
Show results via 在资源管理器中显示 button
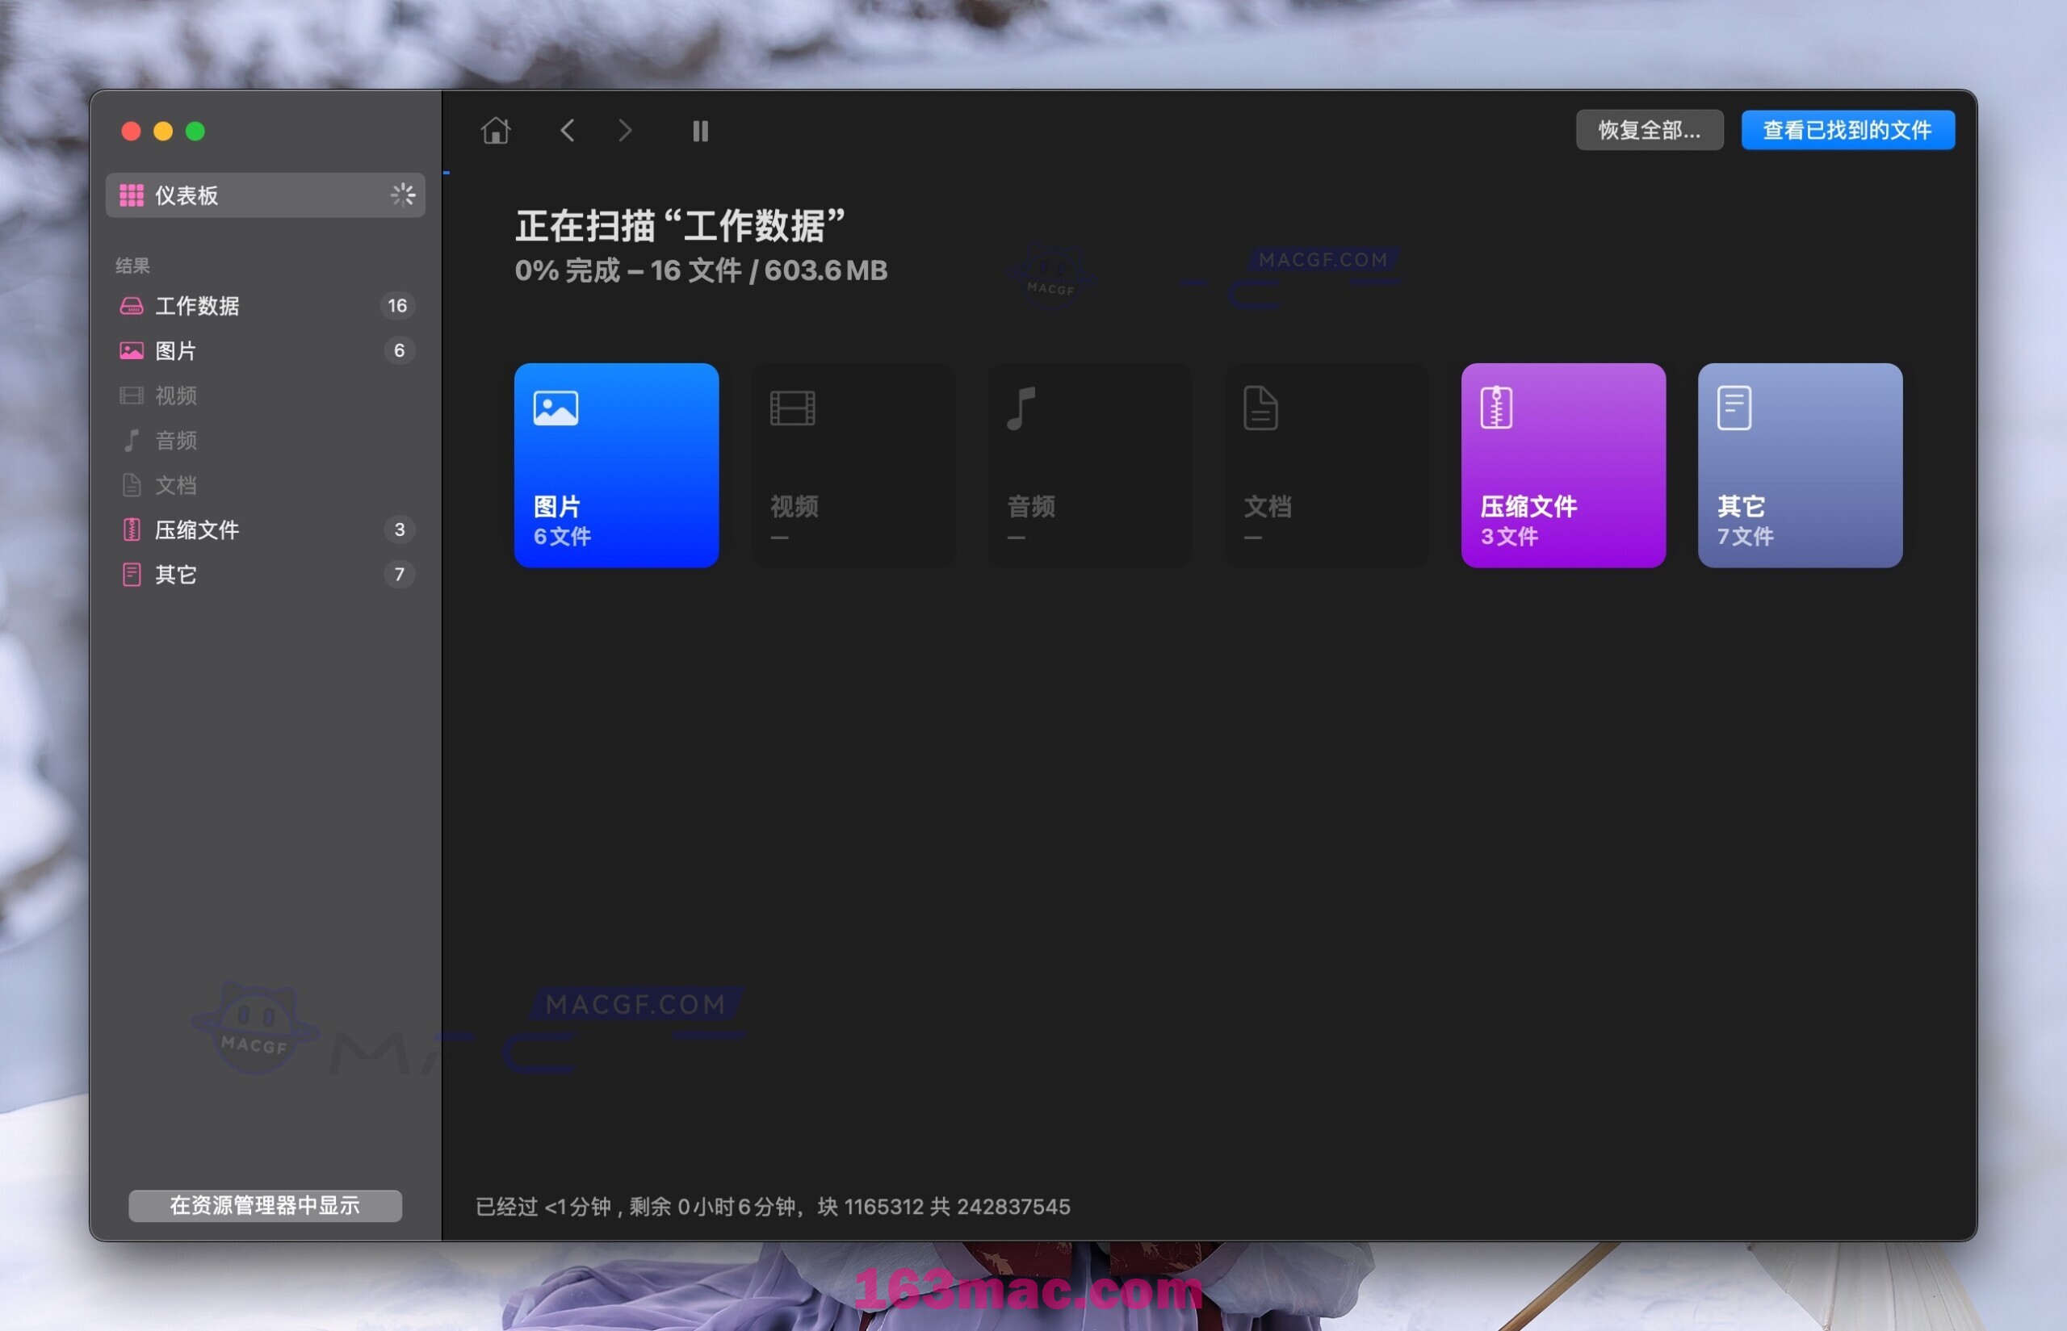pos(265,1205)
